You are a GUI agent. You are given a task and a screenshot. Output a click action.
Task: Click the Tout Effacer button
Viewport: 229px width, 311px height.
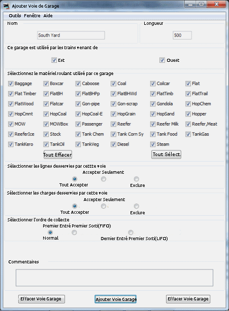click(57, 154)
